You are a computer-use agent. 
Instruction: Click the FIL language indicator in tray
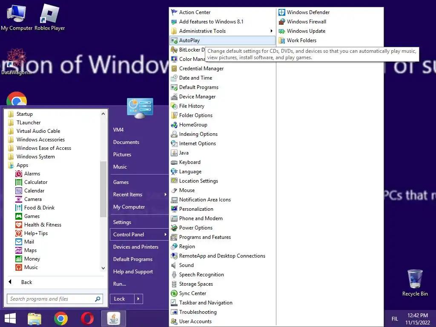point(395,318)
